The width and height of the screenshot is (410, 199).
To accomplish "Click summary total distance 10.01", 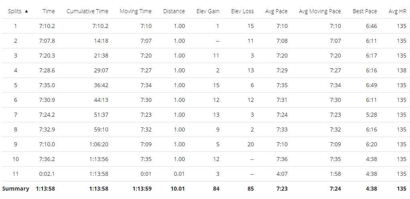I will pos(177,189).
